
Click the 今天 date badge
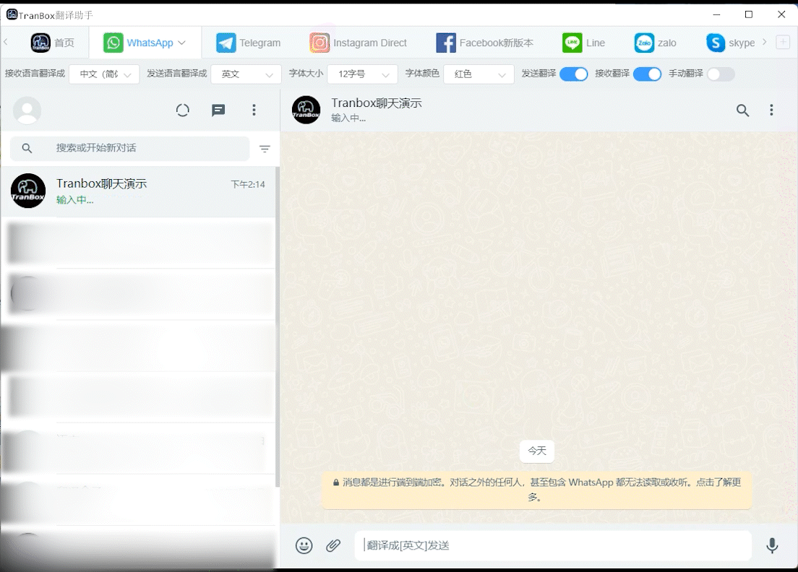pyautogui.click(x=537, y=451)
